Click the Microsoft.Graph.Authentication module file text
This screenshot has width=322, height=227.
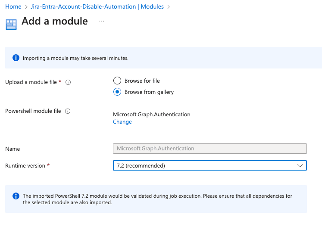[x=152, y=114]
